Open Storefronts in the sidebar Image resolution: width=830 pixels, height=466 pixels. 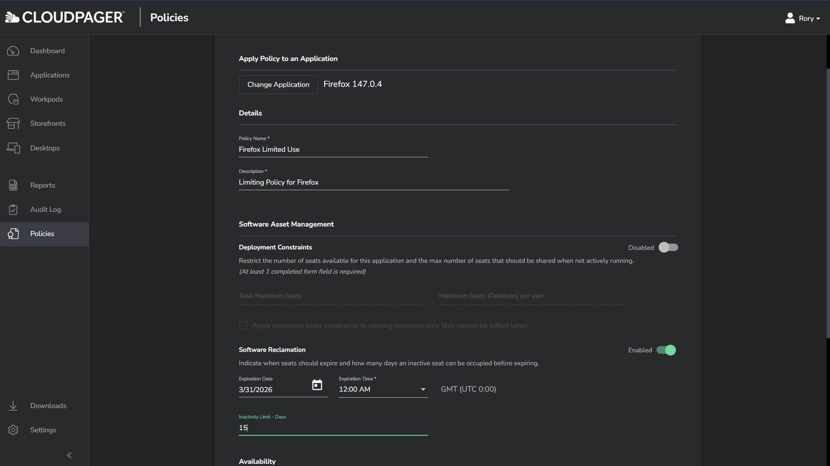pyautogui.click(x=44, y=124)
